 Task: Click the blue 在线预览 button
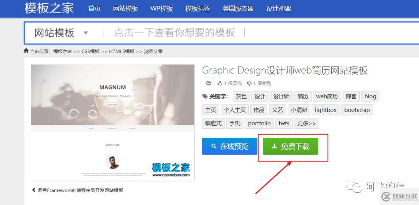pyautogui.click(x=229, y=146)
